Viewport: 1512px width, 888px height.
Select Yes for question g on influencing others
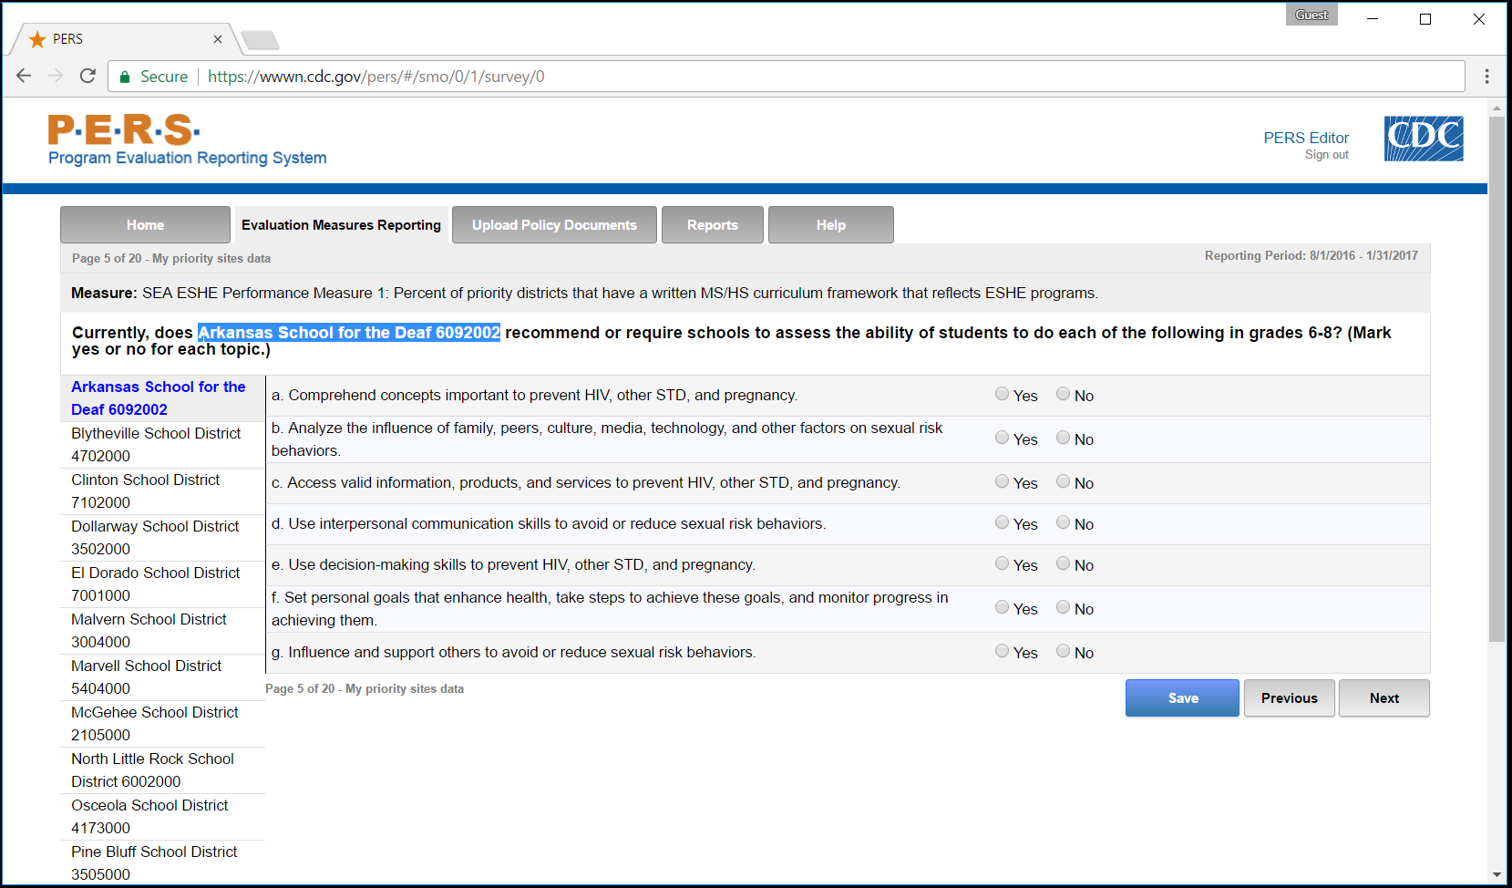coord(1002,651)
